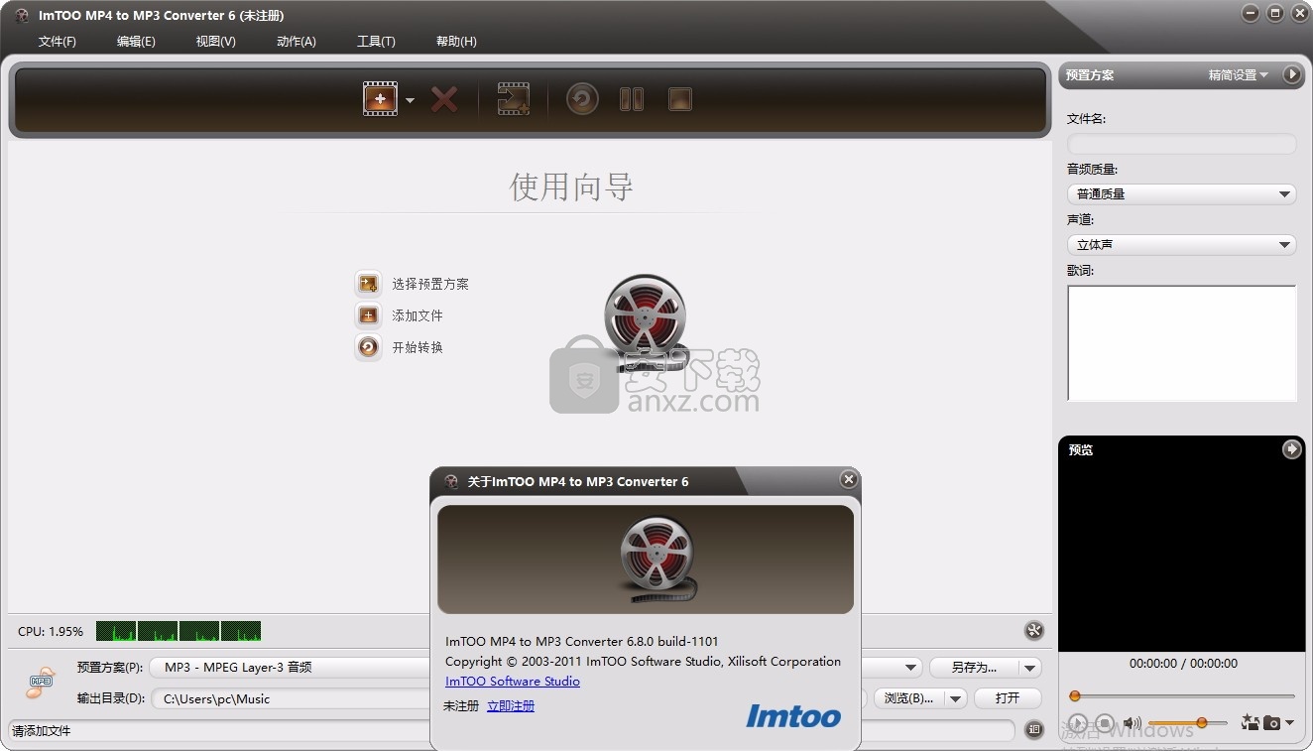1313x751 pixels.
Task: Mute audio with the speaker icon
Action: coord(1132,723)
